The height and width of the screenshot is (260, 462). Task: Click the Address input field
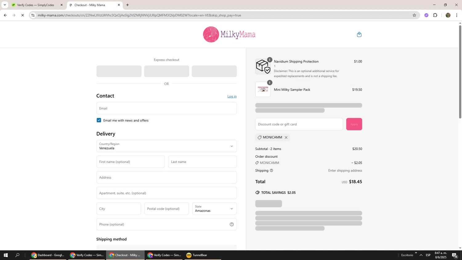[166, 177]
